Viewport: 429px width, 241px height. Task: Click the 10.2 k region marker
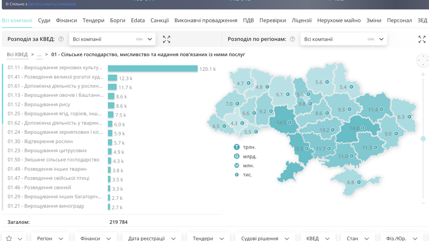pos(332,130)
